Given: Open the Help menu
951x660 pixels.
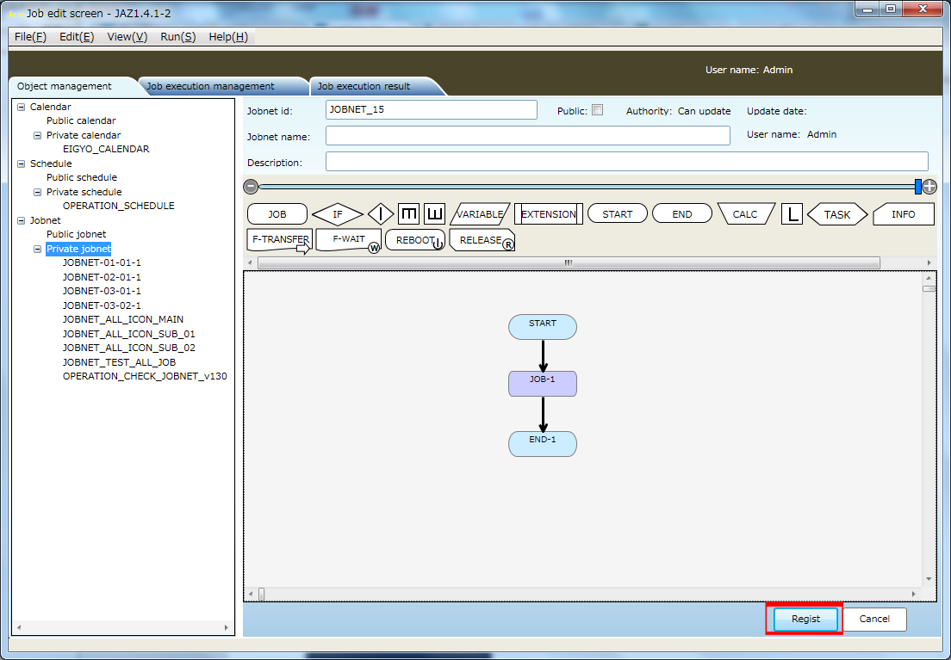Looking at the screenshot, I should click(228, 37).
